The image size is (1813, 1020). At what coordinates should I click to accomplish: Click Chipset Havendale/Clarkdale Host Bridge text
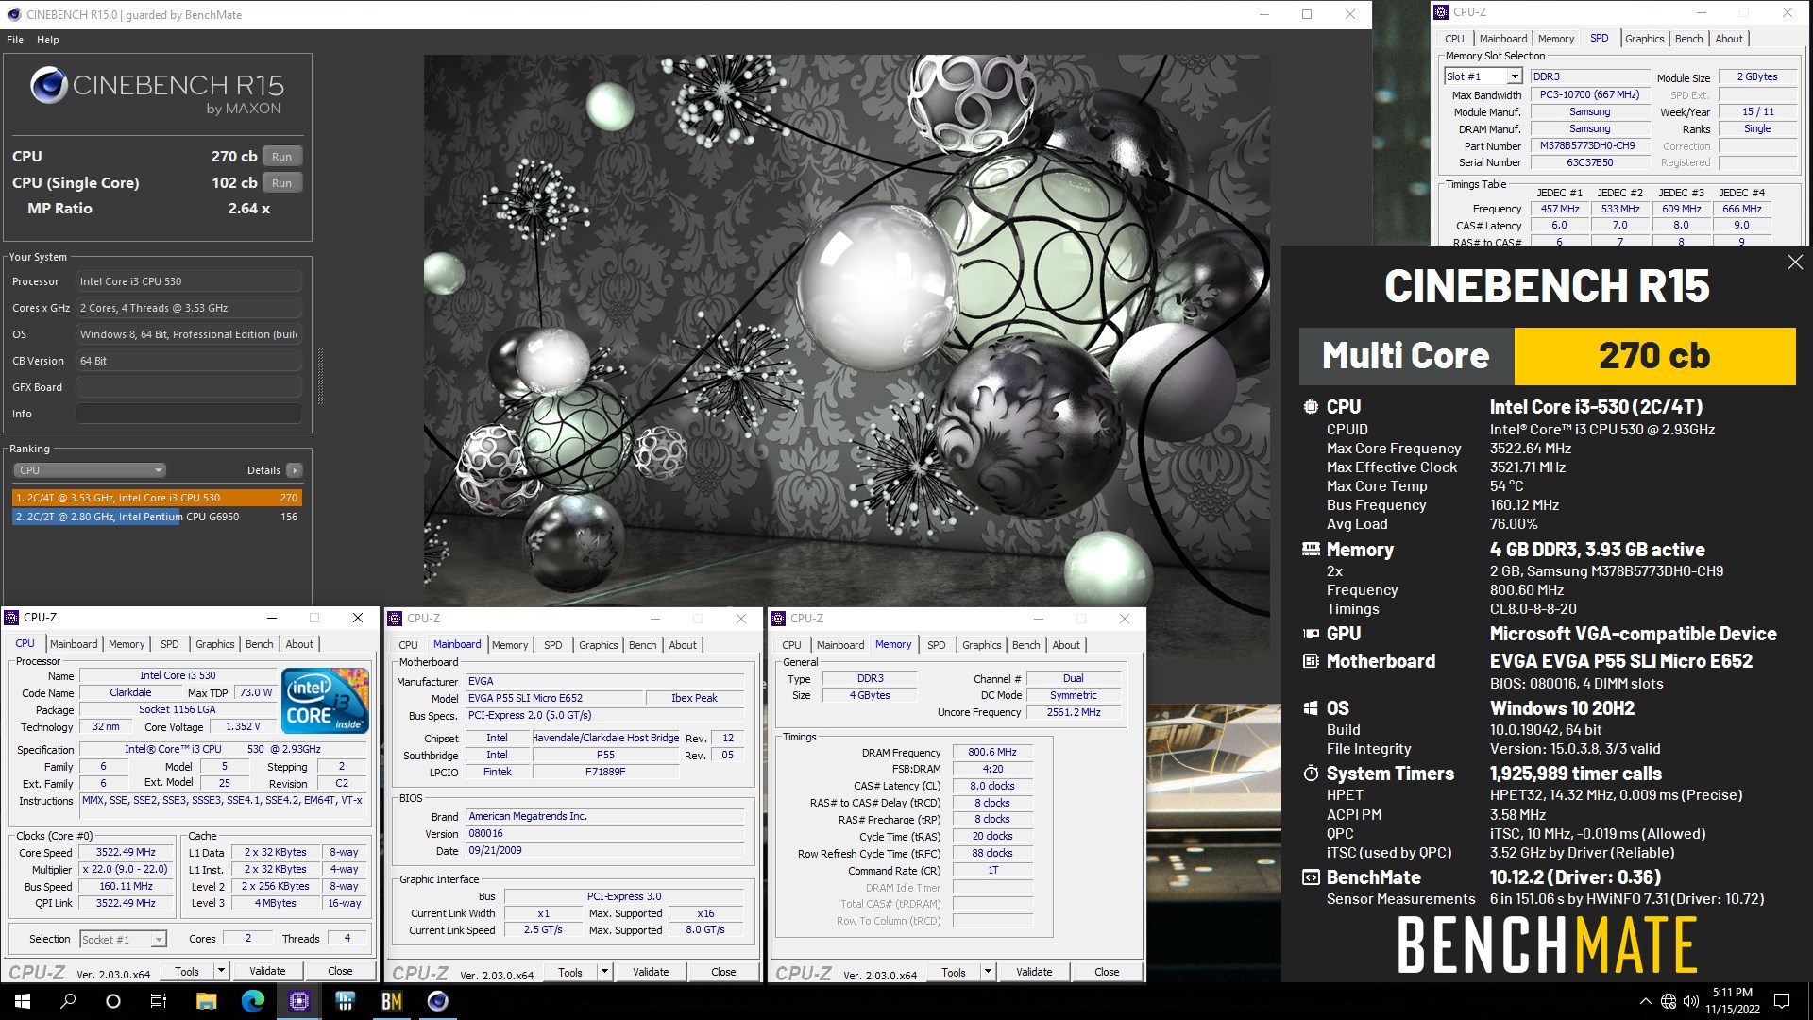pos(605,738)
